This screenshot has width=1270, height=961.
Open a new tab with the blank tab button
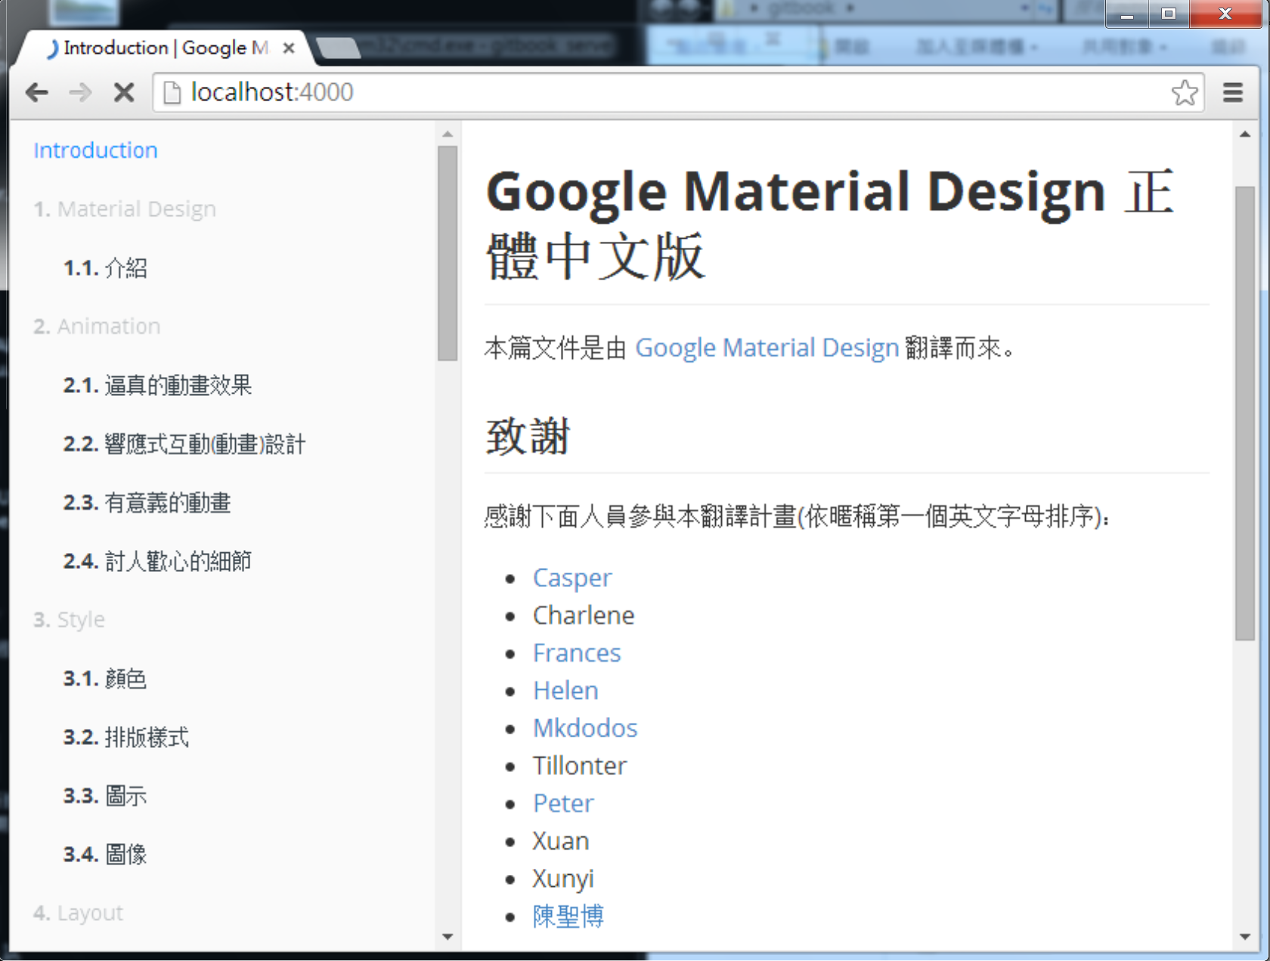point(338,48)
